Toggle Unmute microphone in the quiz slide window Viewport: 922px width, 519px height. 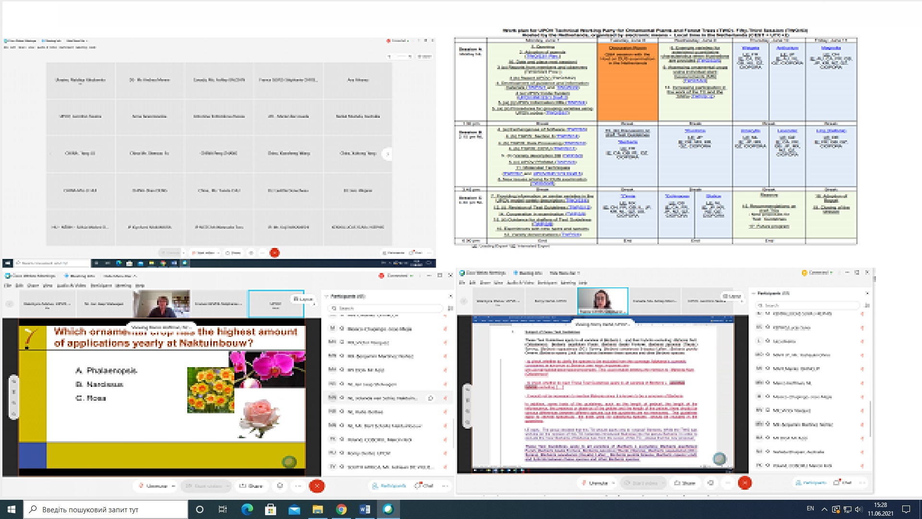coord(153,486)
